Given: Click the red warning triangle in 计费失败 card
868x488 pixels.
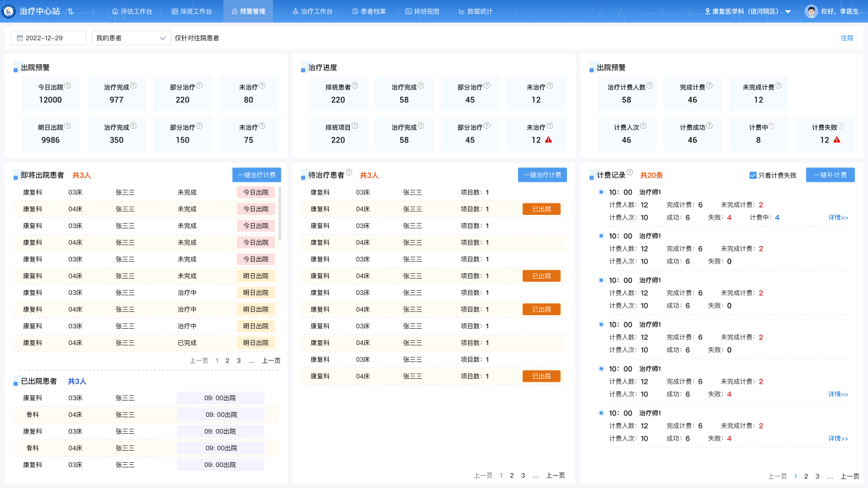Looking at the screenshot, I should (x=837, y=140).
